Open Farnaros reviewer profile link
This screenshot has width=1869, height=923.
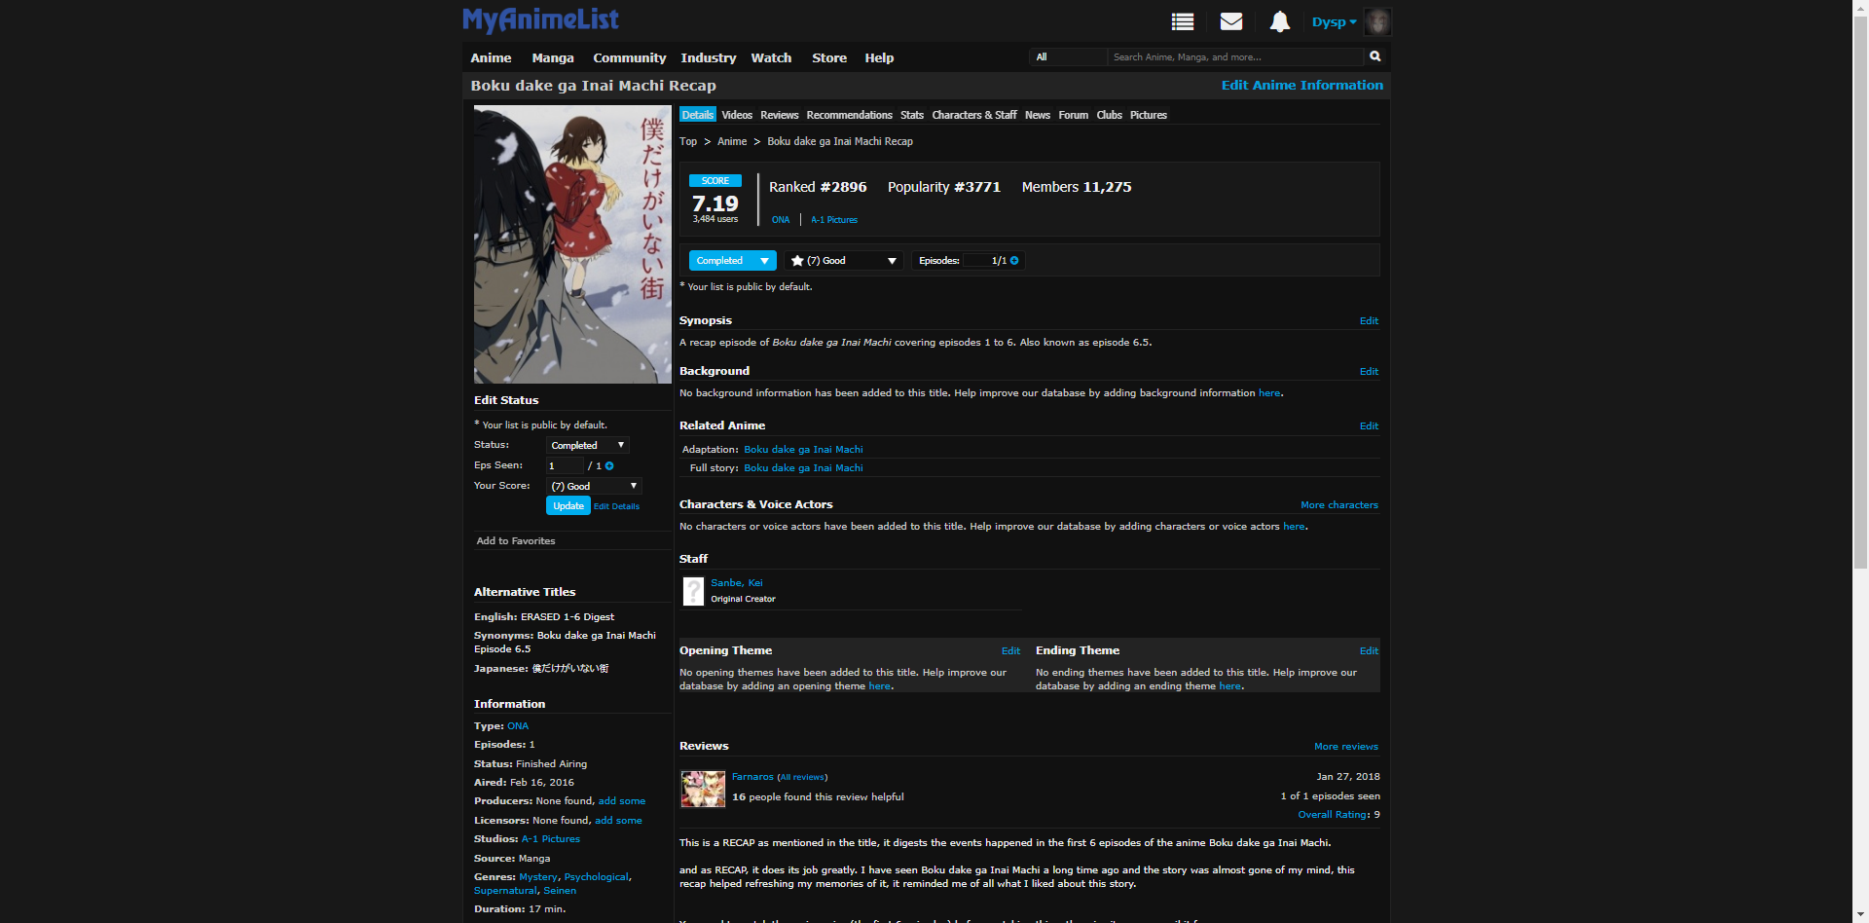pos(752,777)
